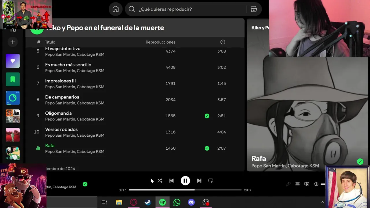Open Steam from taskbar

pos(148,202)
